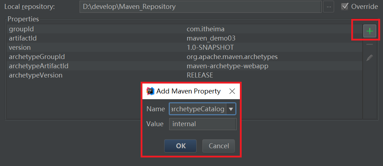This screenshot has width=383, height=166.
Task: Select the artifactId property row
Action: [185, 38]
